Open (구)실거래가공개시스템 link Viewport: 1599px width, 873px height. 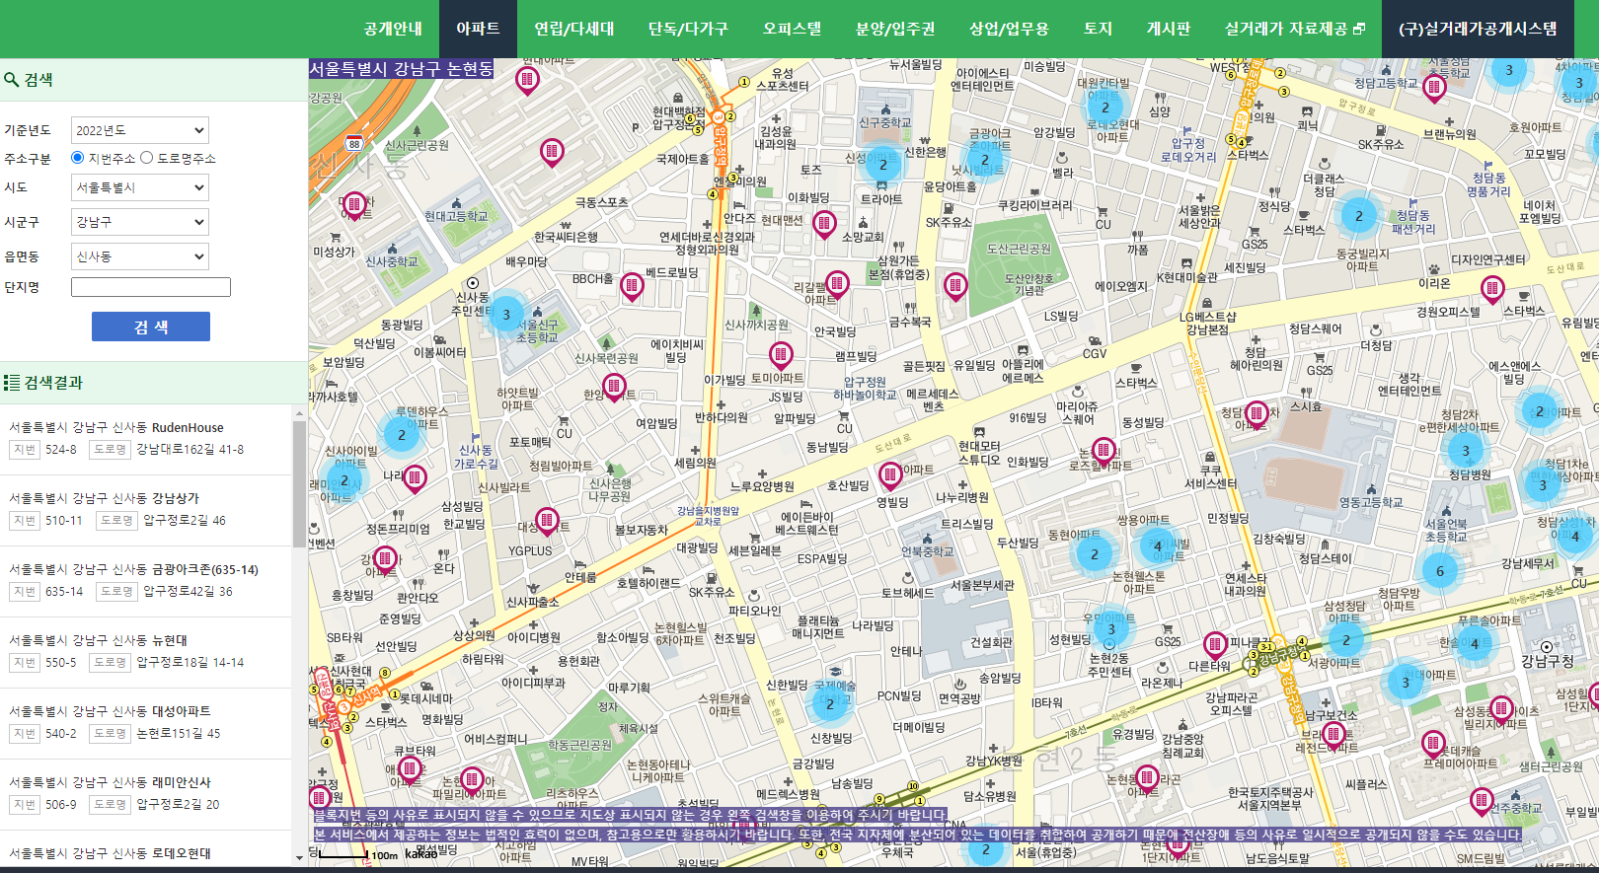click(1478, 29)
